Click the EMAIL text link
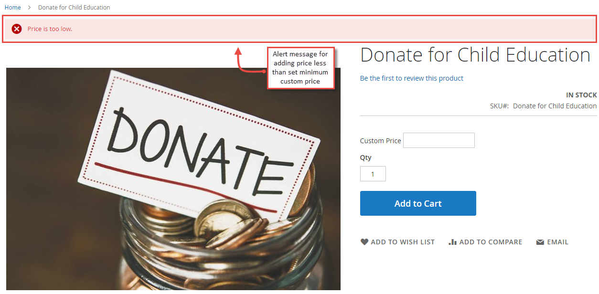The image size is (599, 294). pyautogui.click(x=558, y=242)
